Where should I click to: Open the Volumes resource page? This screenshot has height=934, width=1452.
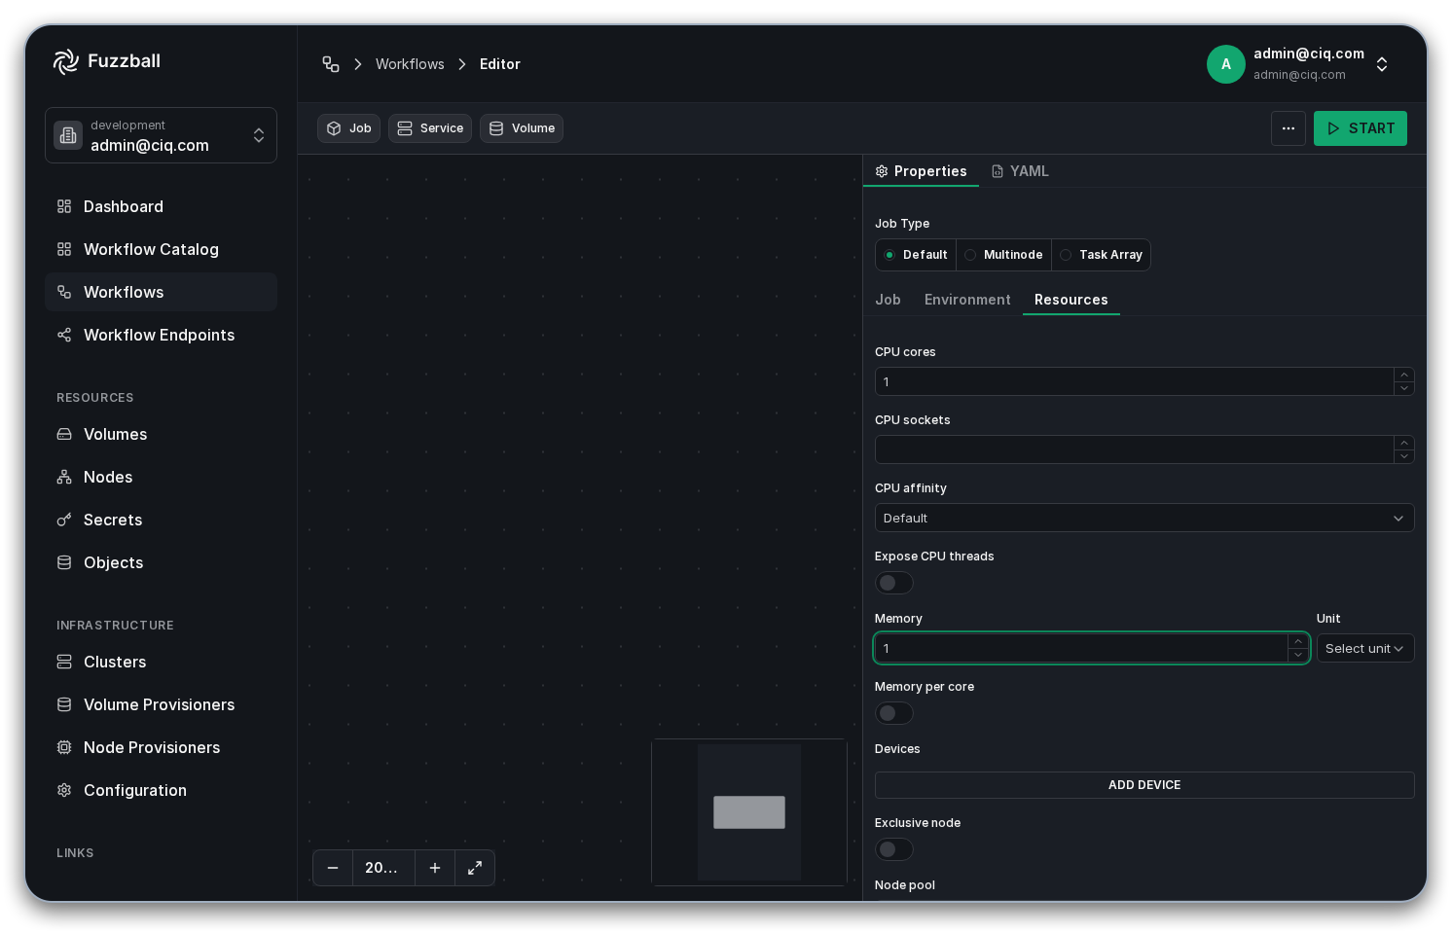[x=161, y=434]
